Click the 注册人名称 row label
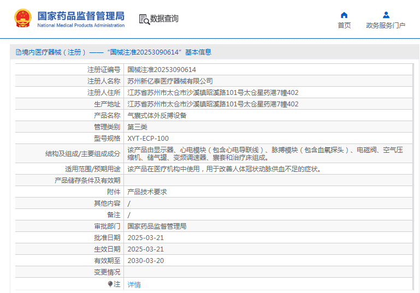This screenshot has height=293, width=420. tap(104, 81)
